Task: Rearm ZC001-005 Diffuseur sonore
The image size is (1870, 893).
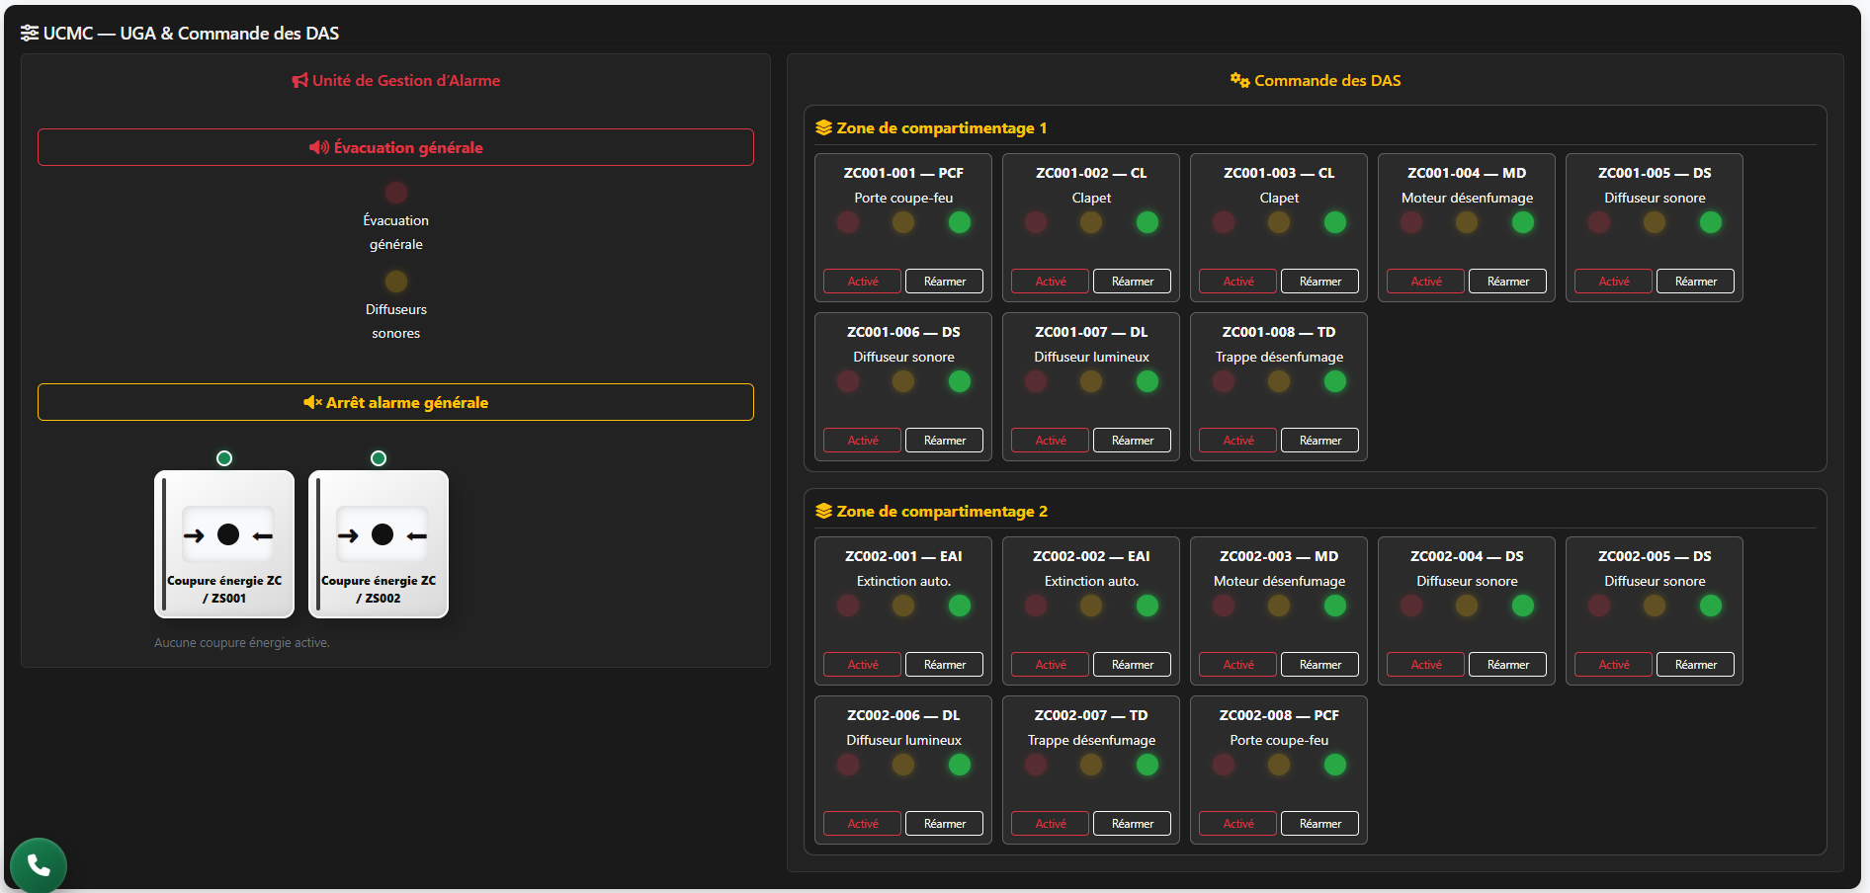Action: click(1696, 282)
